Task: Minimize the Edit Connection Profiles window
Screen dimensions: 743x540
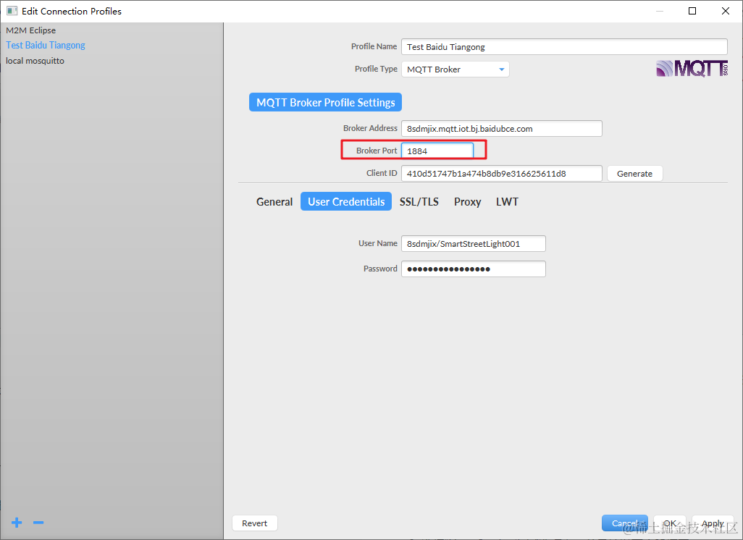Action: click(660, 11)
